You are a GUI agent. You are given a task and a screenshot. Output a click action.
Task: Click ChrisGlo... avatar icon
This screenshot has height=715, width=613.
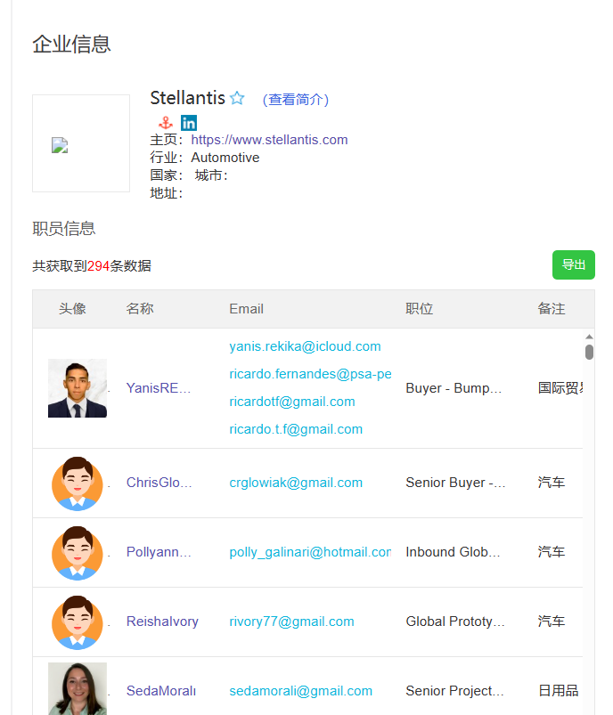[78, 483]
